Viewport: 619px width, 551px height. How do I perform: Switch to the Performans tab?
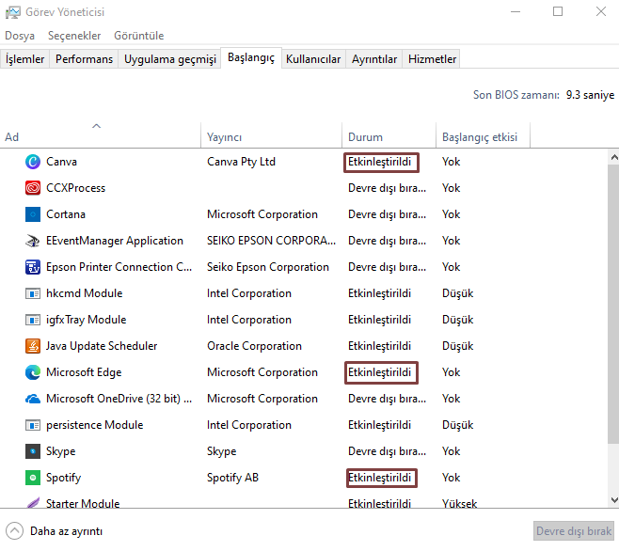click(x=84, y=59)
